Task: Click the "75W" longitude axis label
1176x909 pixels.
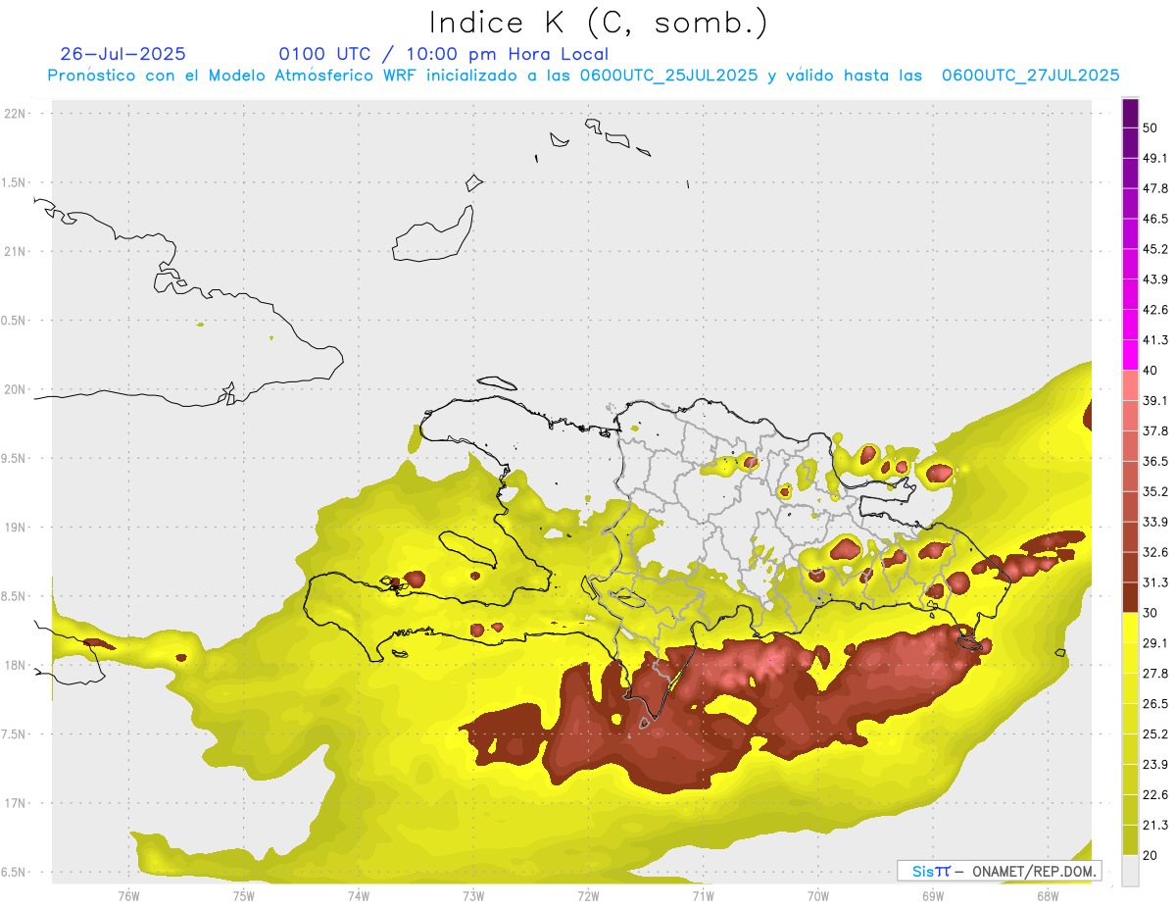Action: (244, 896)
